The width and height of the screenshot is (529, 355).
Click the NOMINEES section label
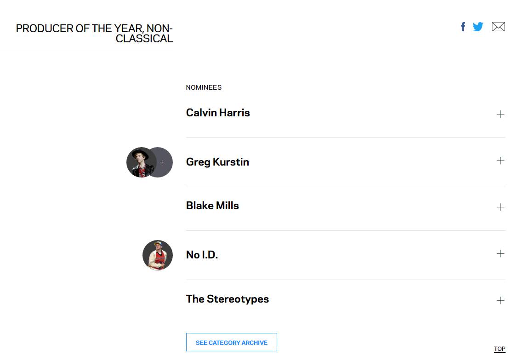[x=204, y=87]
